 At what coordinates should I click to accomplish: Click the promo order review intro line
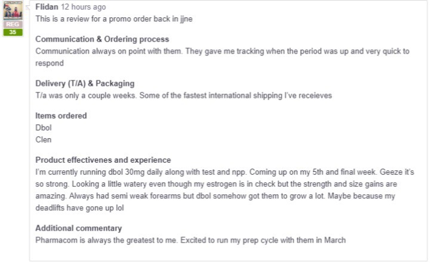tap(113, 18)
